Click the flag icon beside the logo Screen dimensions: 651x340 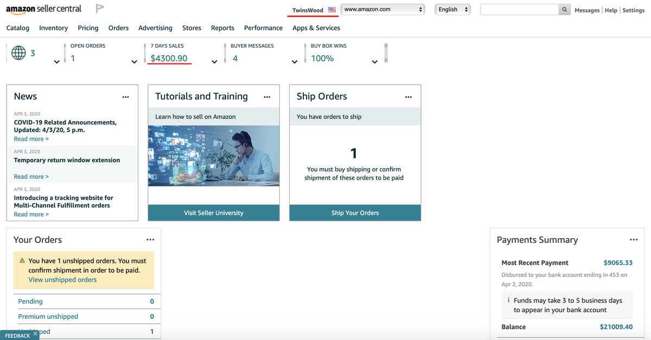(x=100, y=9)
